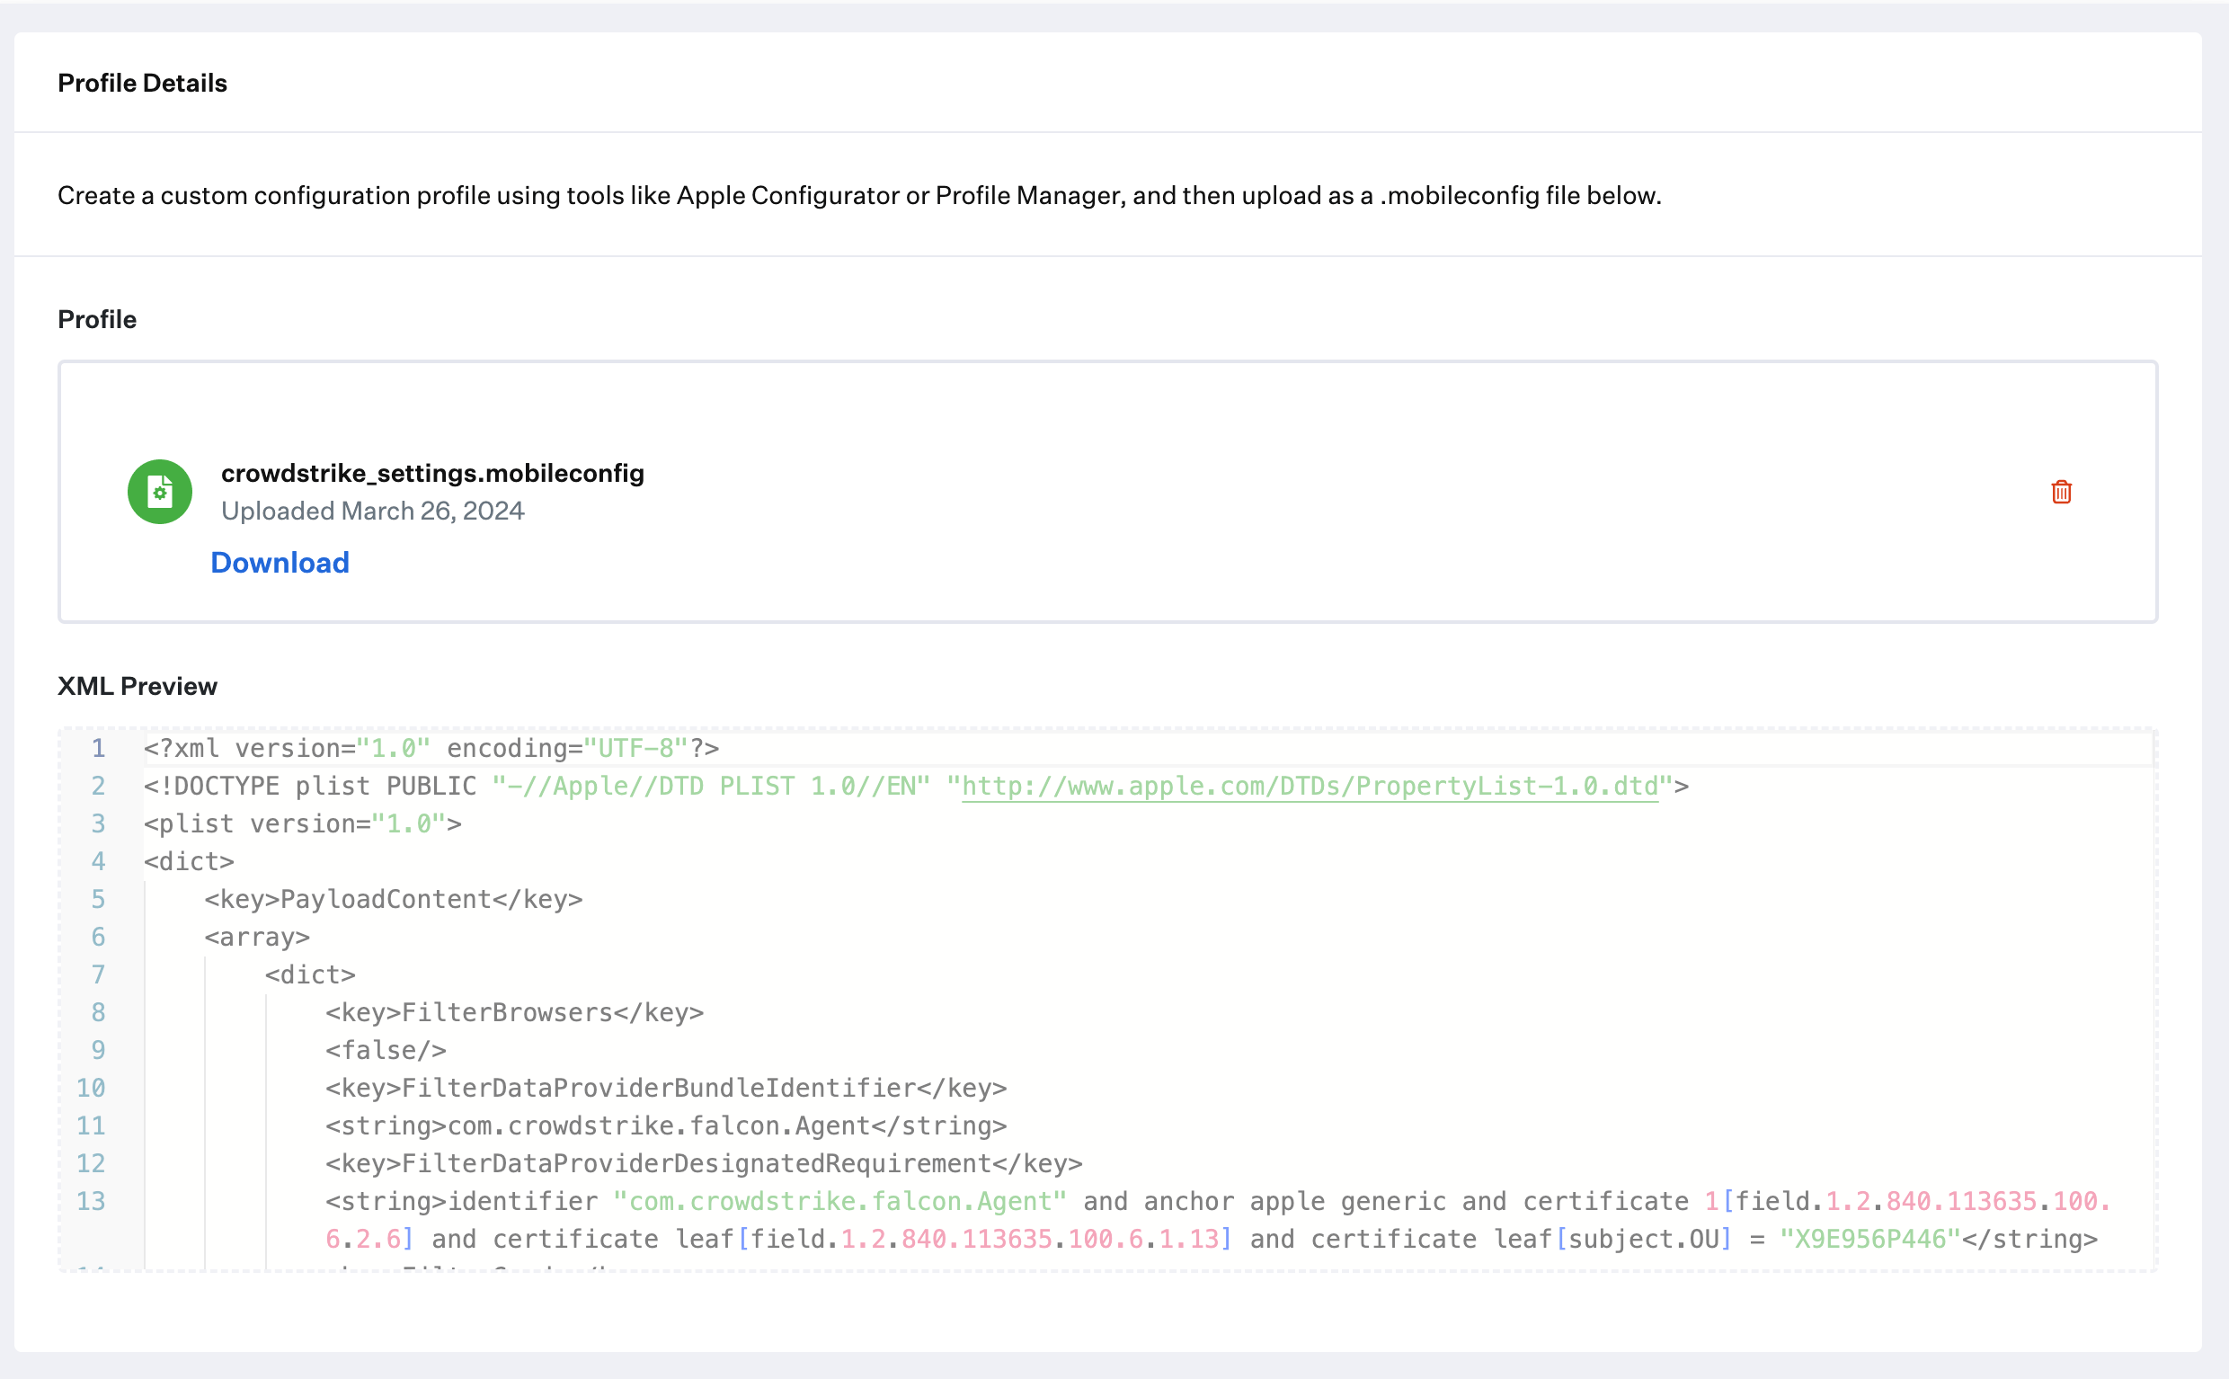The image size is (2229, 1379).
Task: Click the XML Preview heading
Action: pyautogui.click(x=138, y=686)
